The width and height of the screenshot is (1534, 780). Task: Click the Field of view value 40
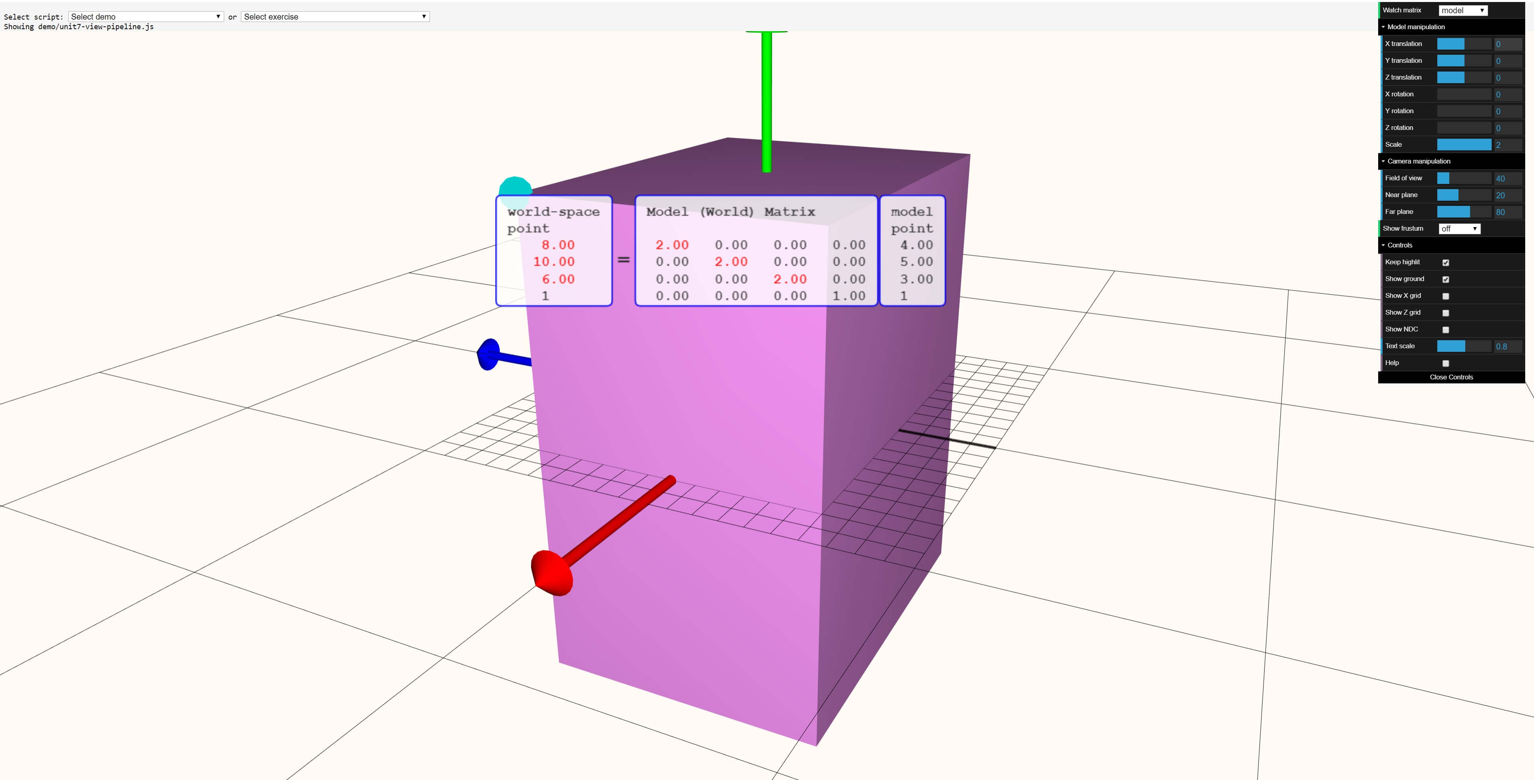tap(1508, 178)
